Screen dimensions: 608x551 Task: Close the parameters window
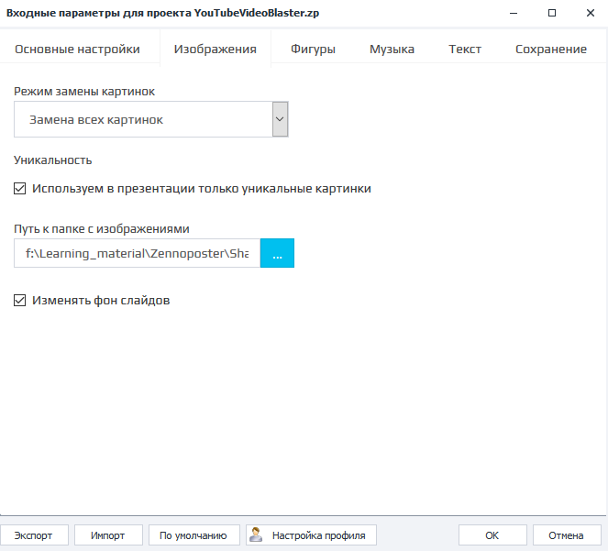[x=591, y=13]
